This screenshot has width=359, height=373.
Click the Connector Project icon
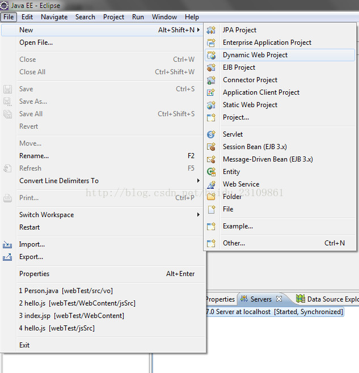coord(211,80)
